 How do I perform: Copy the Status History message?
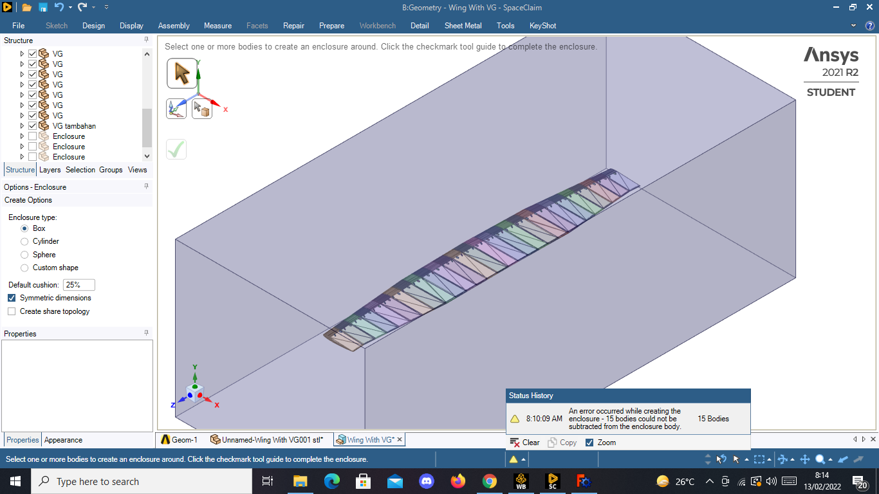[x=562, y=443]
